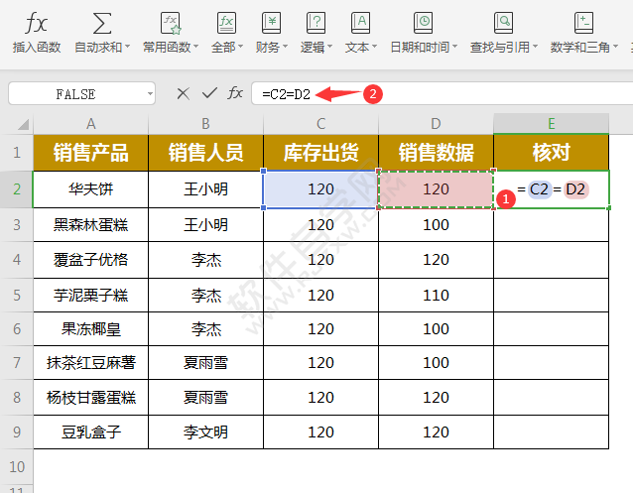Select row 5 header
The height and width of the screenshot is (493, 633).
pos(17,296)
